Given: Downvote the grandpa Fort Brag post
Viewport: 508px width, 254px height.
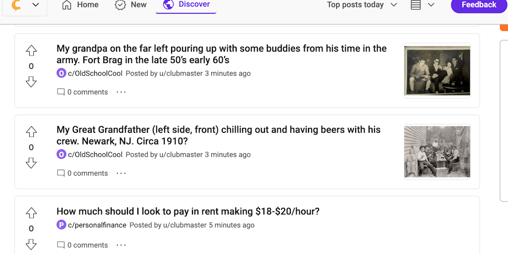Looking at the screenshot, I should pyautogui.click(x=31, y=82).
